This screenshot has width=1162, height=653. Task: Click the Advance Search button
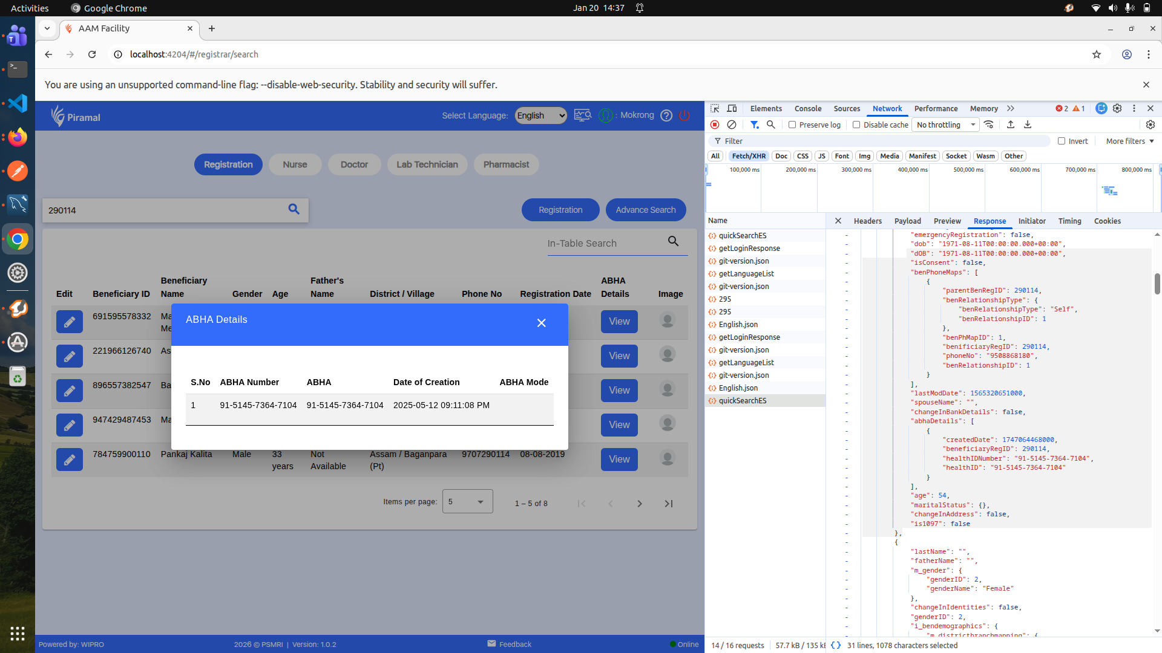click(x=645, y=210)
